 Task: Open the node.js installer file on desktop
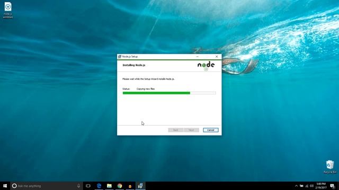(8, 10)
